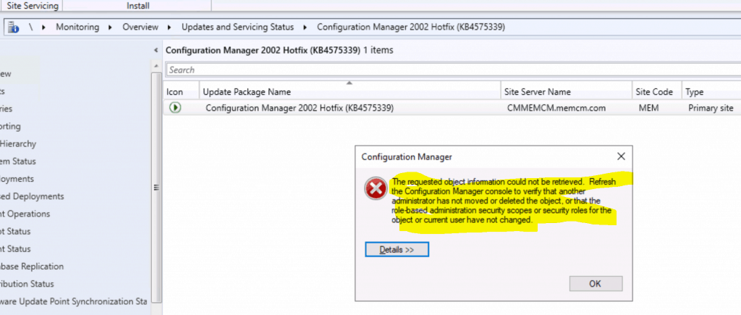
Task: Select Configuration Manager 2002 Hotfix breadcrumb
Action: (411, 28)
